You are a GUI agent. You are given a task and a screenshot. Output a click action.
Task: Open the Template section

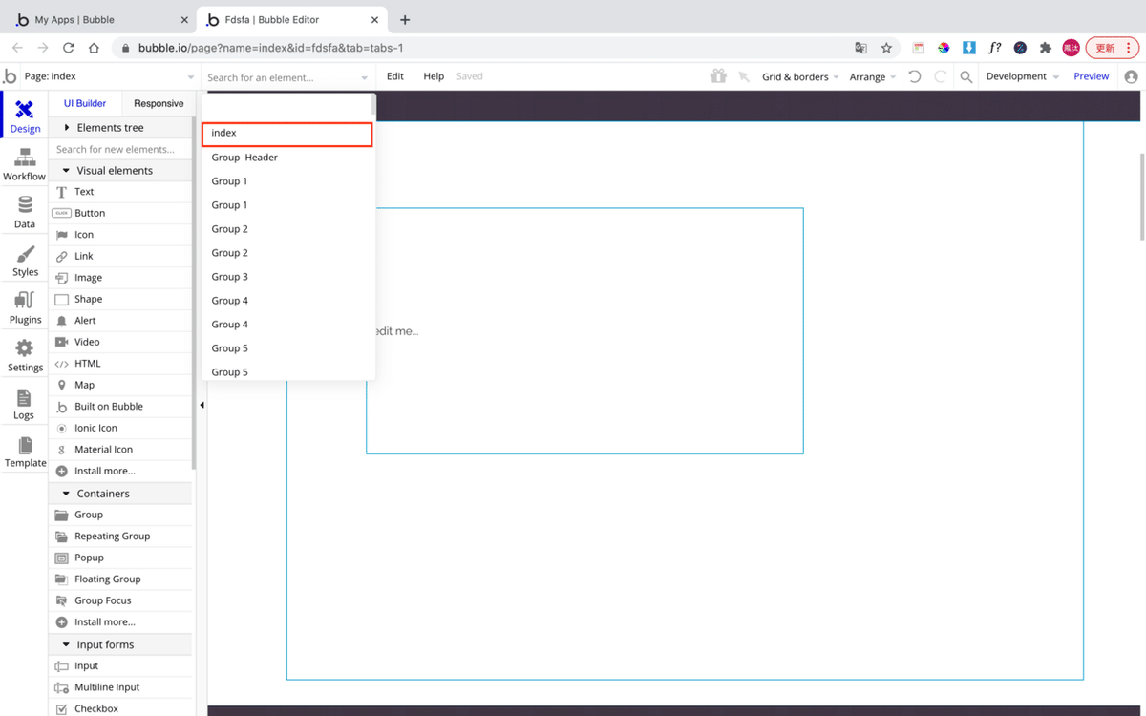tap(25, 451)
